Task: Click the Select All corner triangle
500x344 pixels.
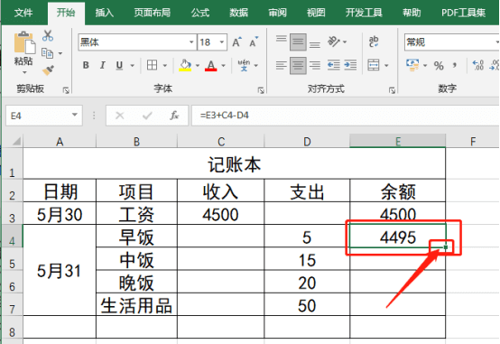Action: point(16,141)
